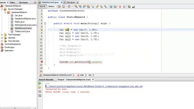Toggle bookmark on current line
This screenshot has width=194, height=109.
[105, 7]
